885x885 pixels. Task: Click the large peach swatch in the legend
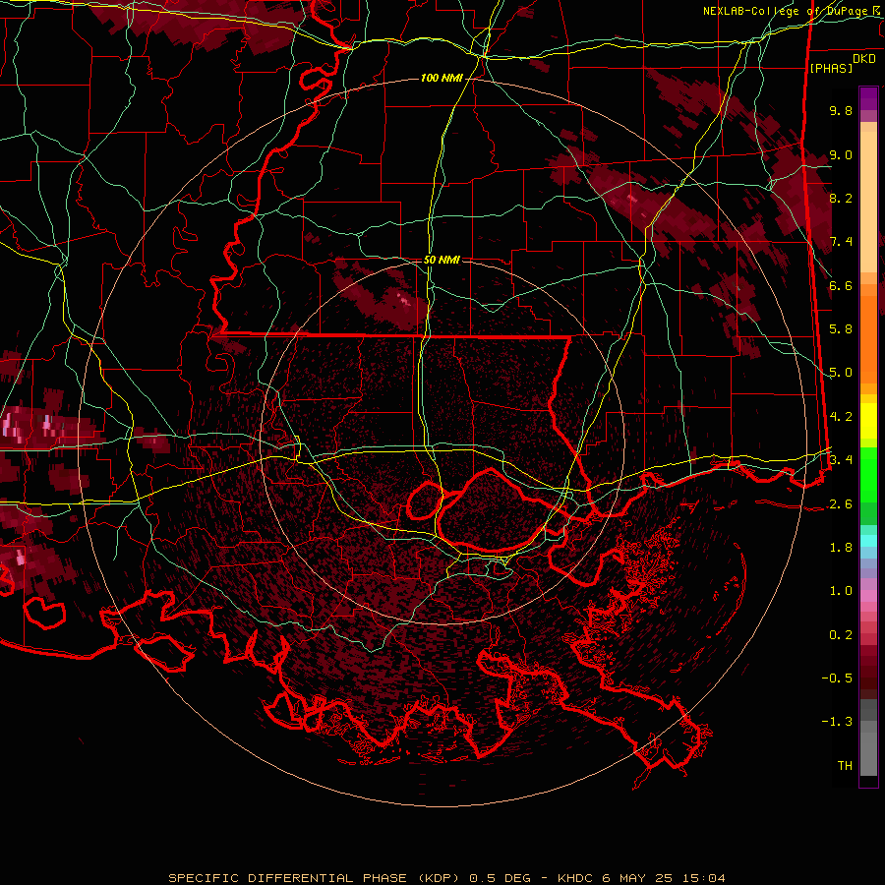point(868,202)
